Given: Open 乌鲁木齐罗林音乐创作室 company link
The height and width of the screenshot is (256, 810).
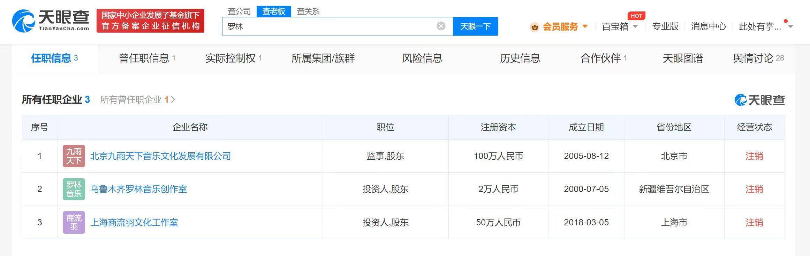Looking at the screenshot, I should (x=138, y=189).
